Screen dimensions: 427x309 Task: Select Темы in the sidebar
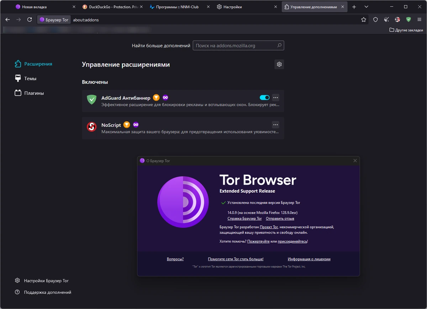point(25,78)
